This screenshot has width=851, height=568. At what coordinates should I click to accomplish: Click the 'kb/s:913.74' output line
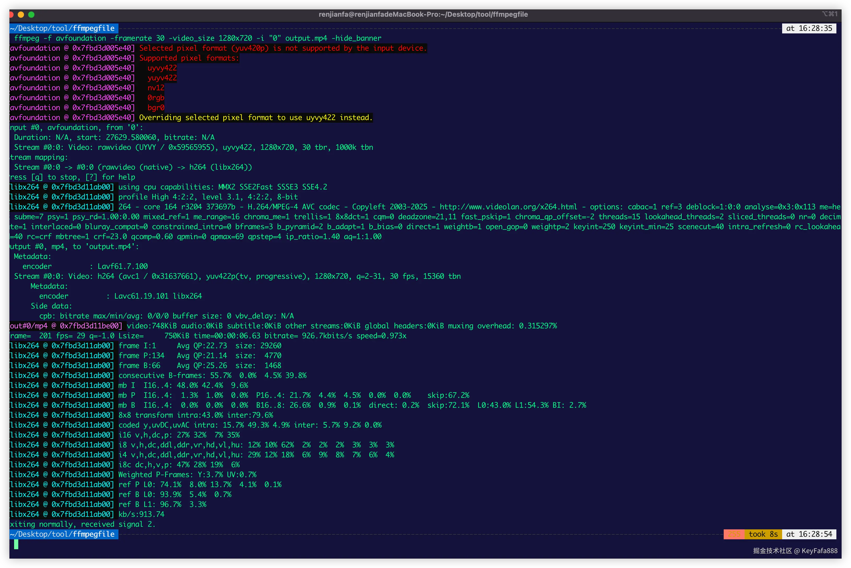141,514
